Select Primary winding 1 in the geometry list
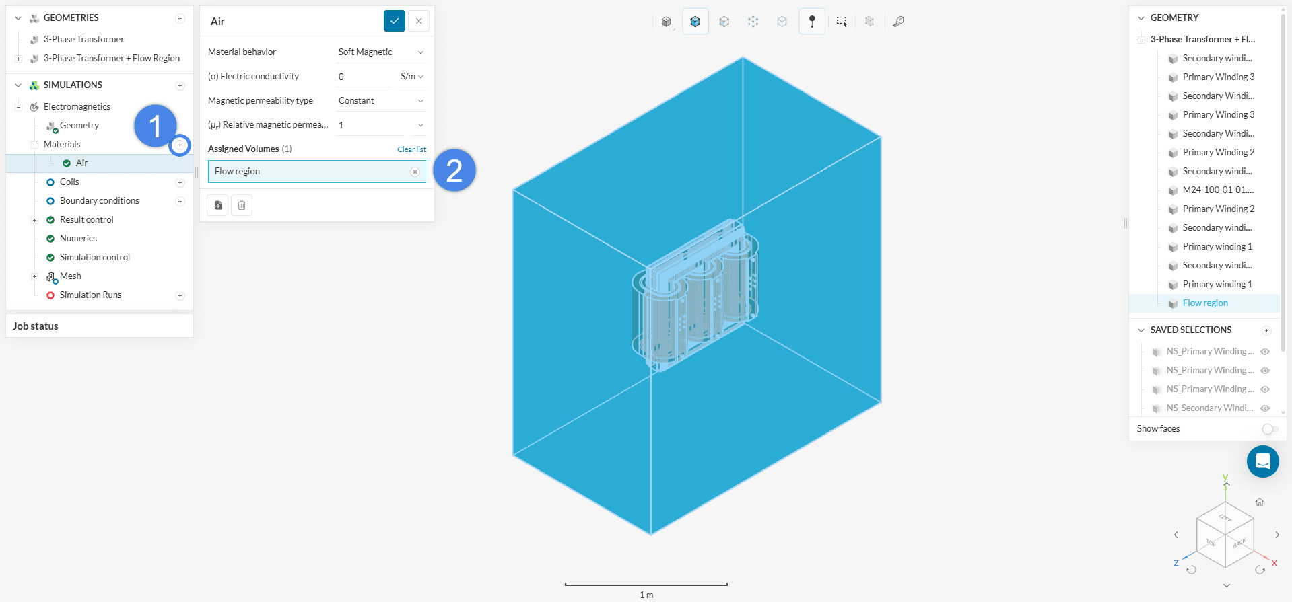The width and height of the screenshot is (1292, 602). (x=1217, y=247)
